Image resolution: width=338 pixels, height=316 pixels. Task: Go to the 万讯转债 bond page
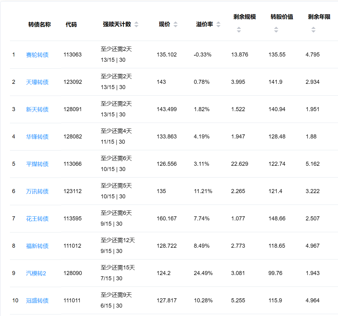click(x=37, y=192)
